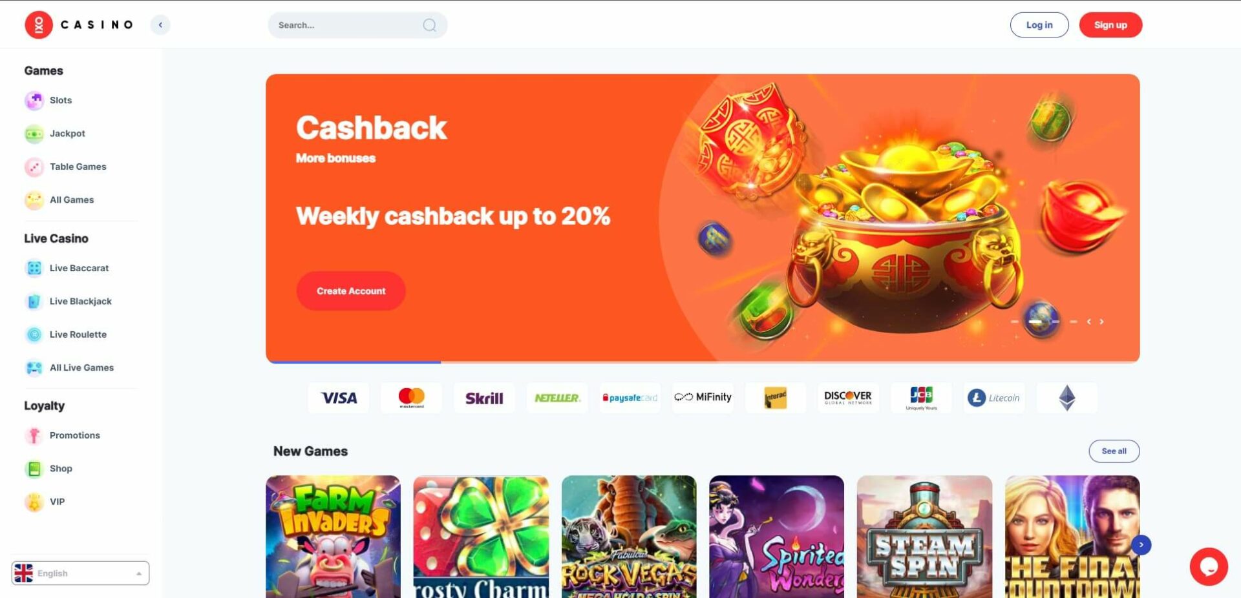Show more new games with arrow
The image size is (1241, 598).
coord(1141,545)
